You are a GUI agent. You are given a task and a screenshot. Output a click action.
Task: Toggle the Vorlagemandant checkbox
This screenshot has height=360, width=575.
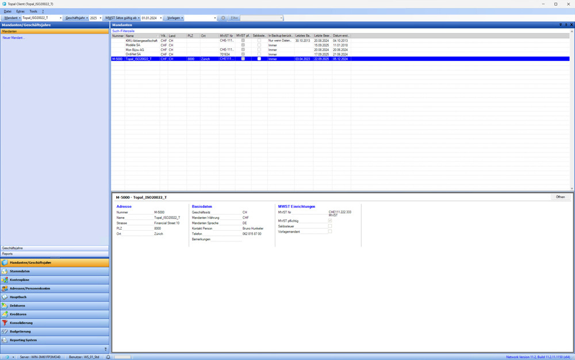[x=330, y=231]
